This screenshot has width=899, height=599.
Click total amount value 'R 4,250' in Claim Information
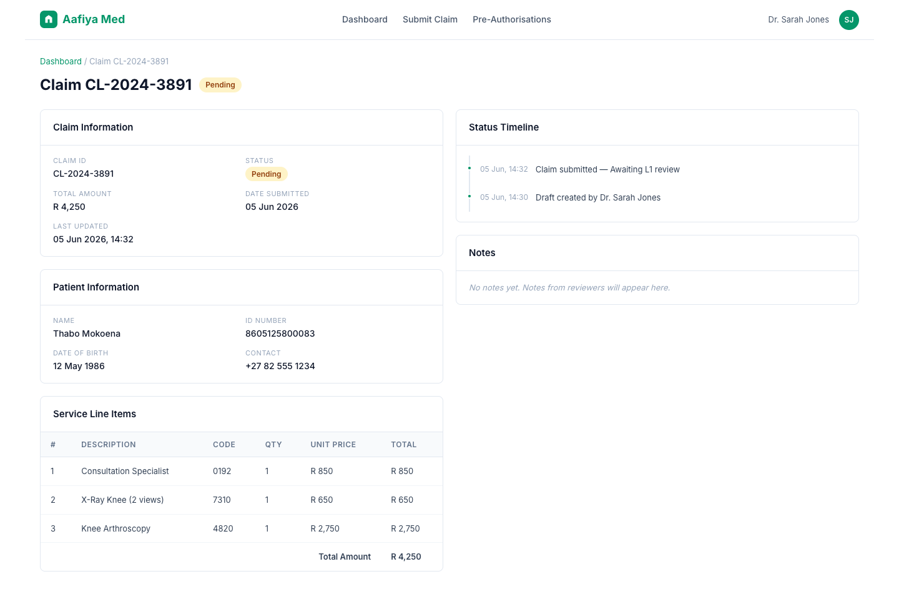click(69, 207)
